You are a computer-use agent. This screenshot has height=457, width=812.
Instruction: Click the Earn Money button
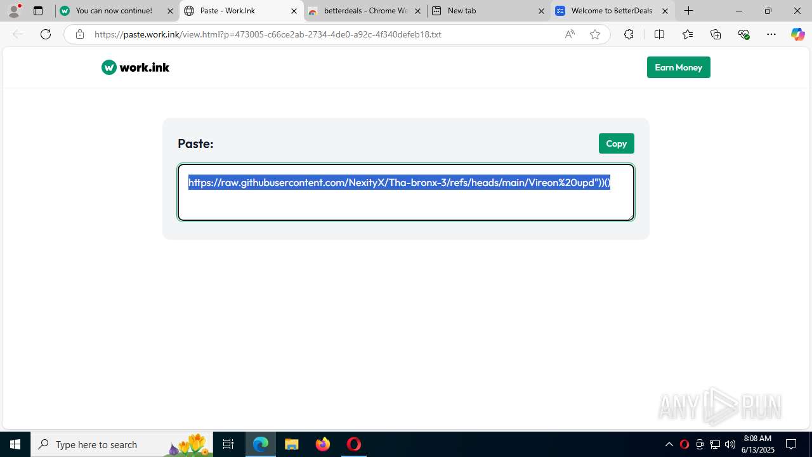(678, 67)
